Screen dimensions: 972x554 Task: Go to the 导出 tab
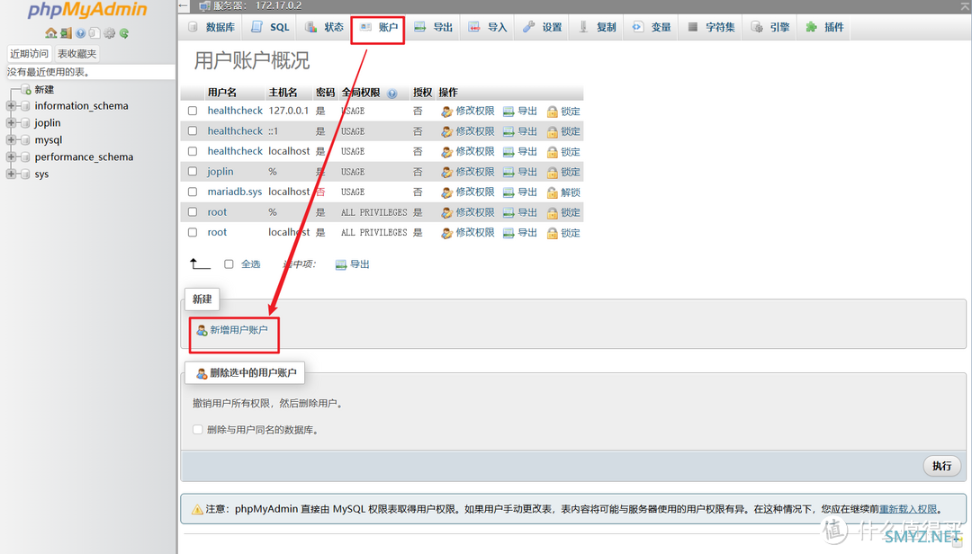click(433, 27)
